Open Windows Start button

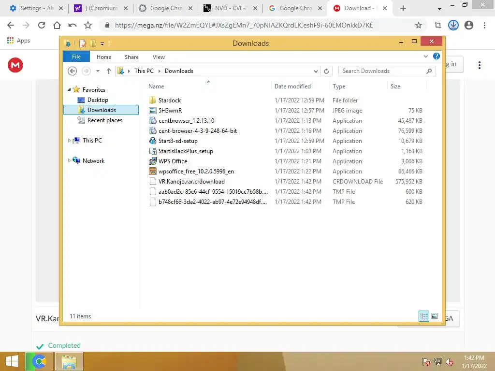tap(12, 361)
